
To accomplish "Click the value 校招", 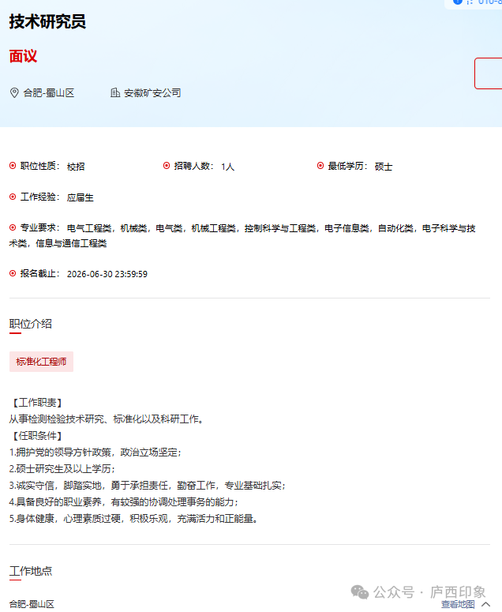I will tap(76, 167).
